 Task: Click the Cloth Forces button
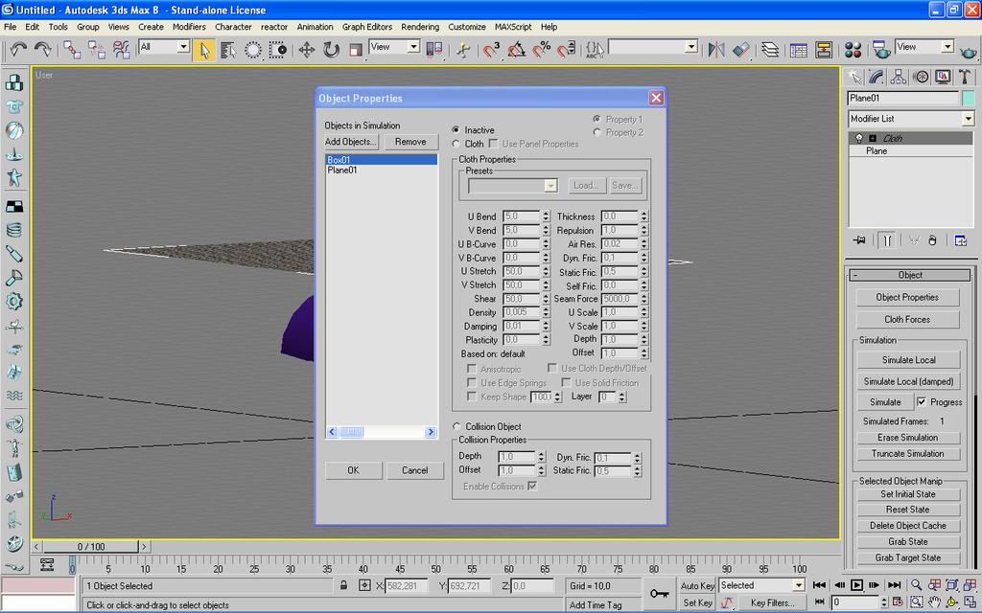tap(907, 319)
